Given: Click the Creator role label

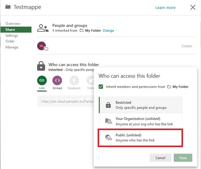Looking at the screenshot, I should point(187,46).
